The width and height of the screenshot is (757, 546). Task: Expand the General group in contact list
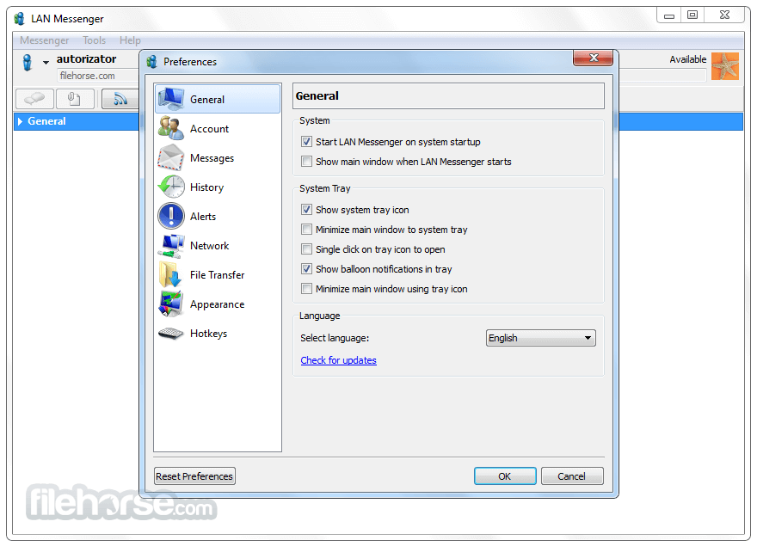pyautogui.click(x=21, y=121)
